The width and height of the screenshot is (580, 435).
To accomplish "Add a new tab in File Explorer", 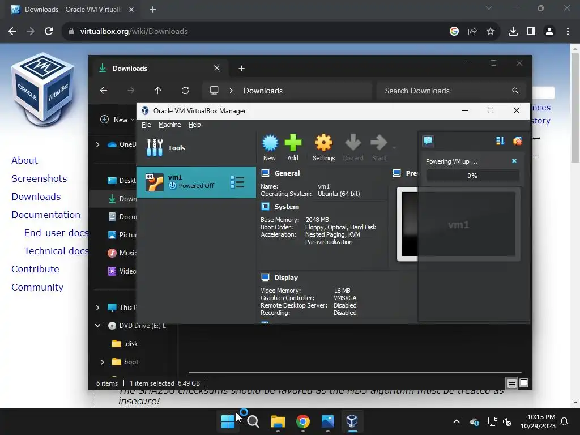I will point(241,69).
